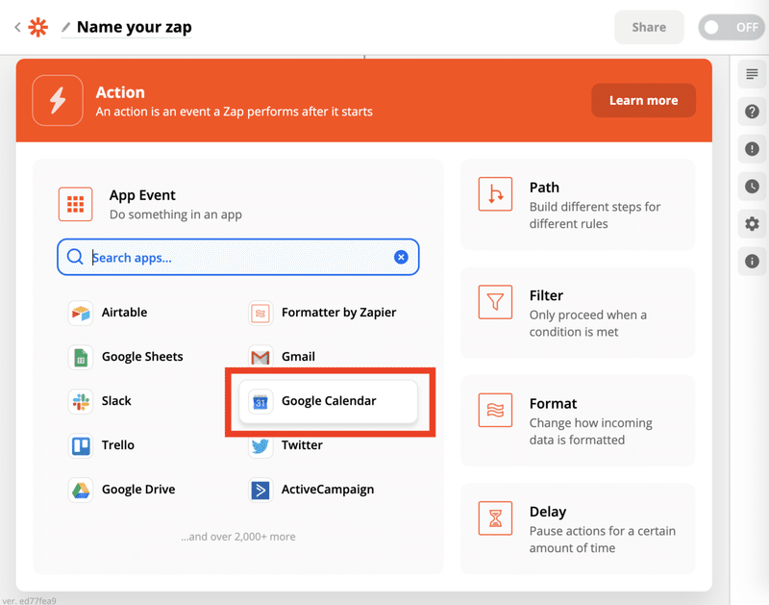Pick the Slack app
The image size is (769, 605).
[x=100, y=401]
